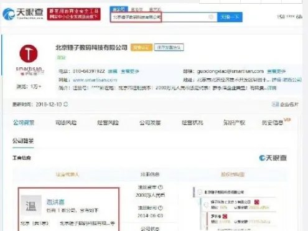Click the 注册信息 column header

[150, 174]
